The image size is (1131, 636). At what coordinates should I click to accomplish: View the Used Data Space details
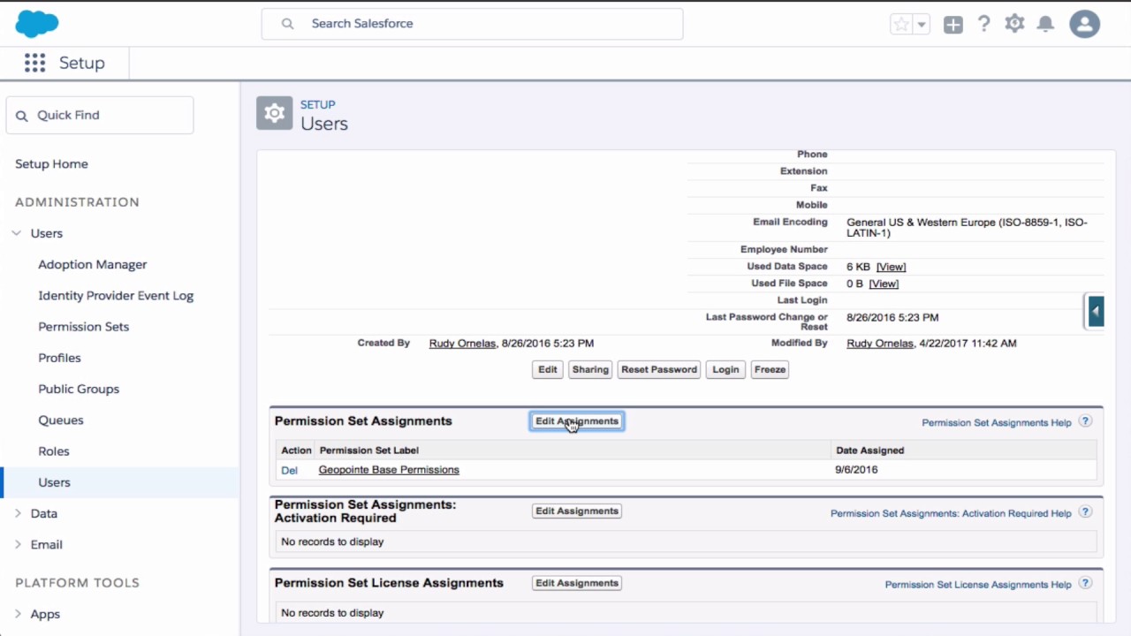point(892,267)
